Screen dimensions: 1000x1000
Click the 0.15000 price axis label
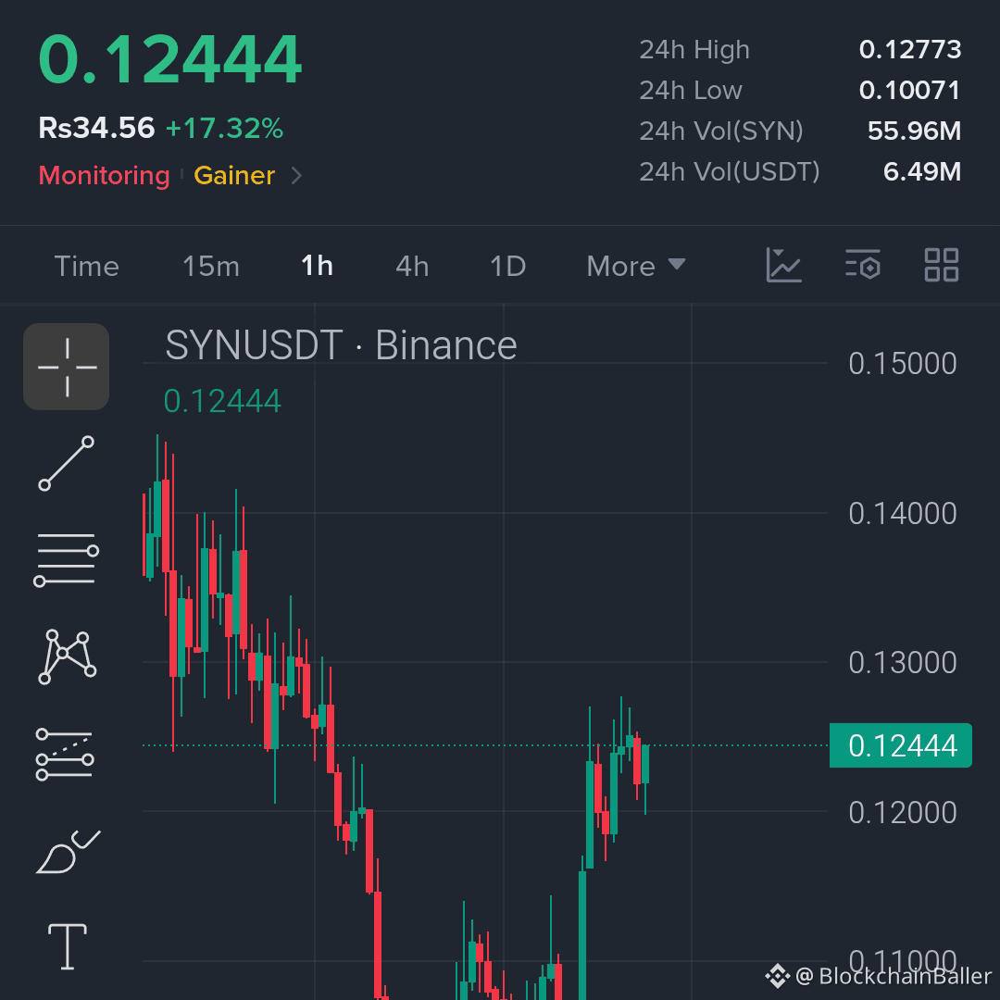pyautogui.click(x=903, y=364)
